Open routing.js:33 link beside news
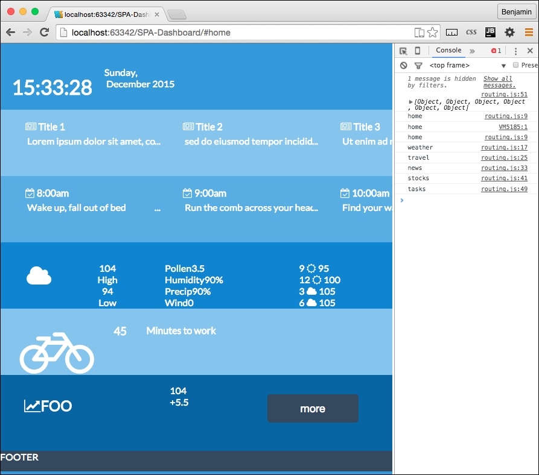539x475 pixels. (x=504, y=168)
